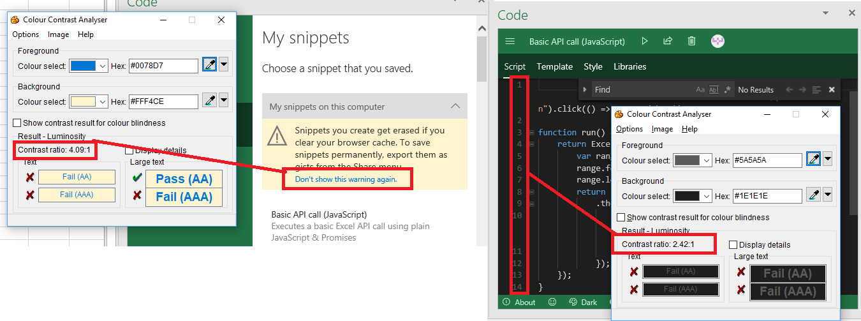Toggle match case in Find bar
The image size is (861, 321).
[700, 90]
